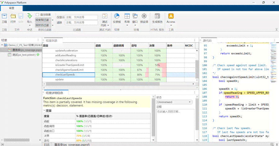
Task: Open the 仪表板 (Dashboard) pie chart icon
Action: [x=117, y=16]
